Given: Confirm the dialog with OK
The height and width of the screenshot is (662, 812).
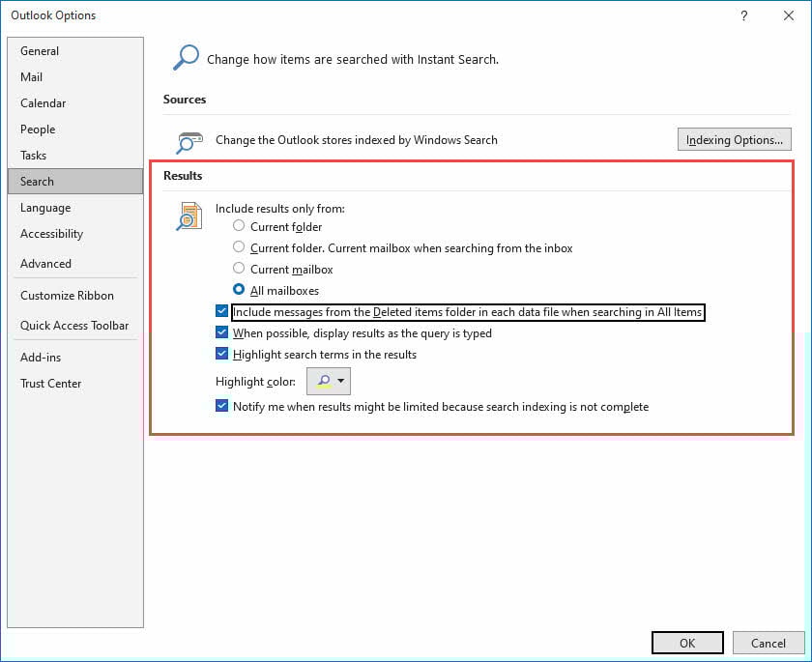Looking at the screenshot, I should [x=687, y=643].
